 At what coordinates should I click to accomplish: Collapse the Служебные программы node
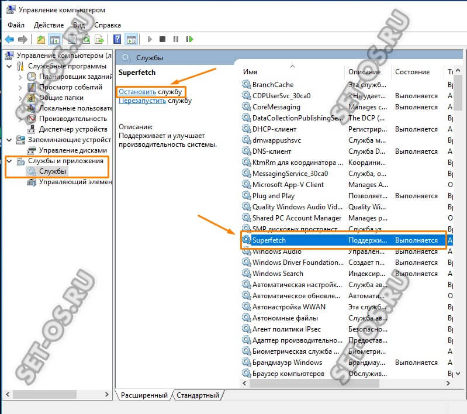coord(9,66)
